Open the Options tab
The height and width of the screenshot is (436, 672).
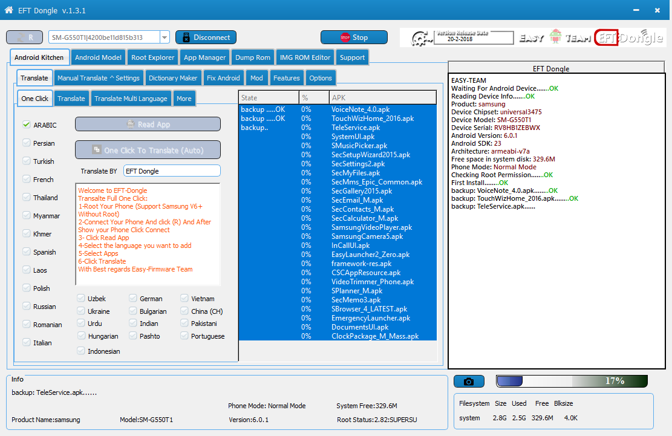[321, 78]
